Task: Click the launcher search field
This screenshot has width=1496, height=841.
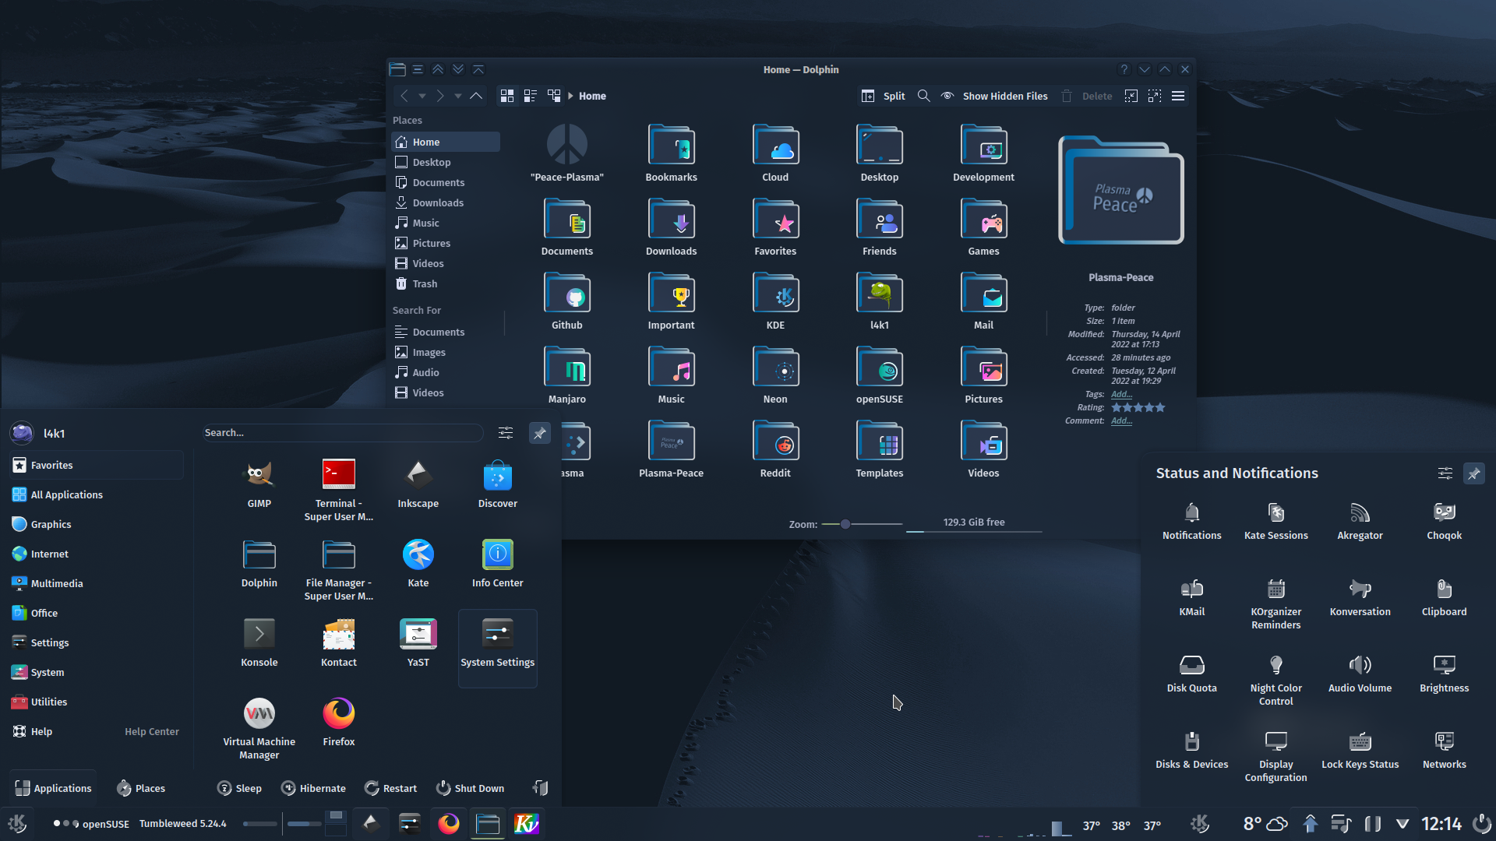Action: [343, 433]
